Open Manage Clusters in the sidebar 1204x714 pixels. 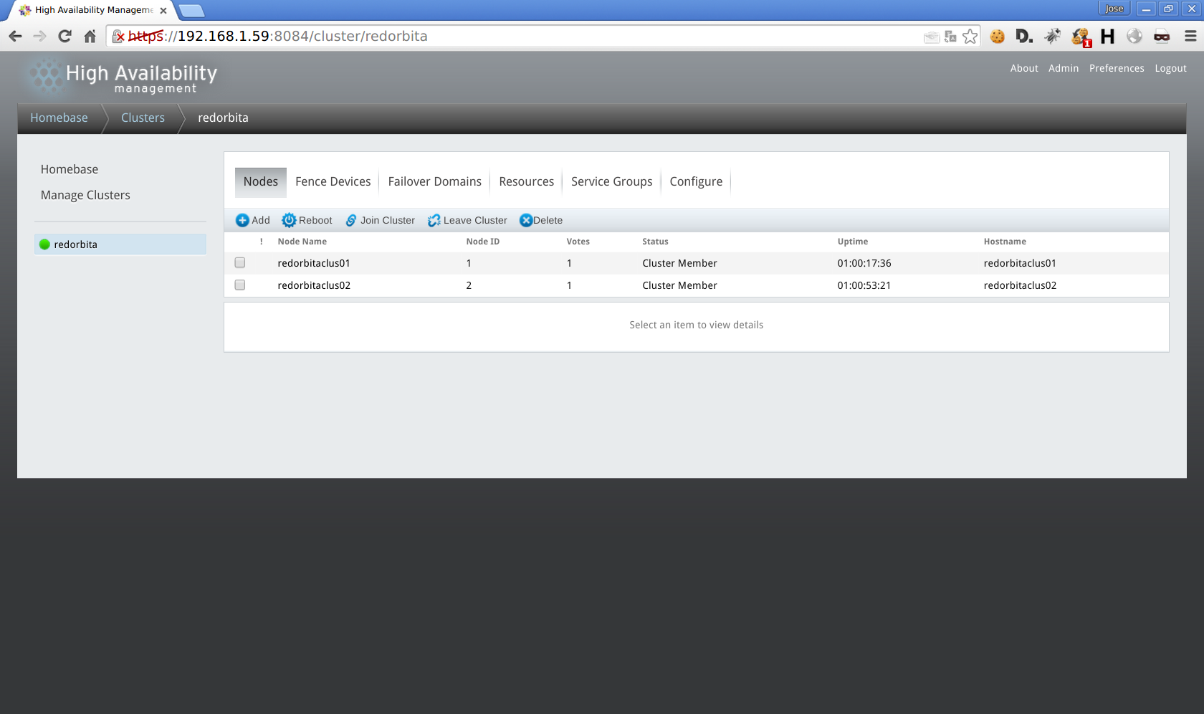[x=85, y=195]
